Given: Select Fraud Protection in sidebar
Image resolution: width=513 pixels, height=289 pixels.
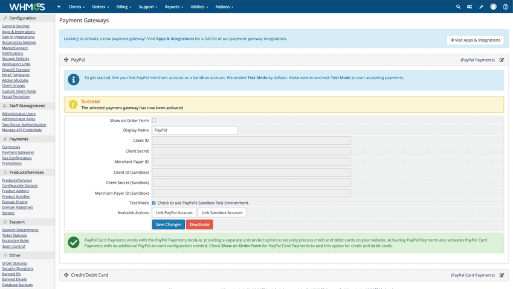Looking at the screenshot, I should (16, 97).
